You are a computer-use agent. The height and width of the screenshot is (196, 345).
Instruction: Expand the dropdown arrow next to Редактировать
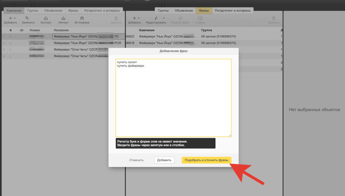point(164,18)
